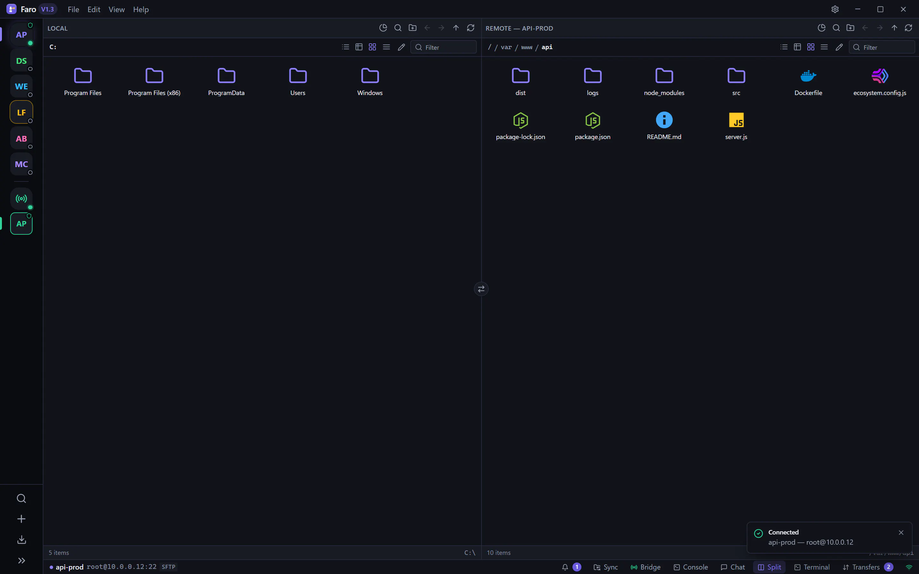Select the node_modules remote folder
The image size is (919, 574).
[x=664, y=82]
